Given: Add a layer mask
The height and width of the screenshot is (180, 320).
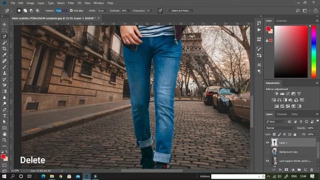Looking at the screenshot, I should coord(286,170).
